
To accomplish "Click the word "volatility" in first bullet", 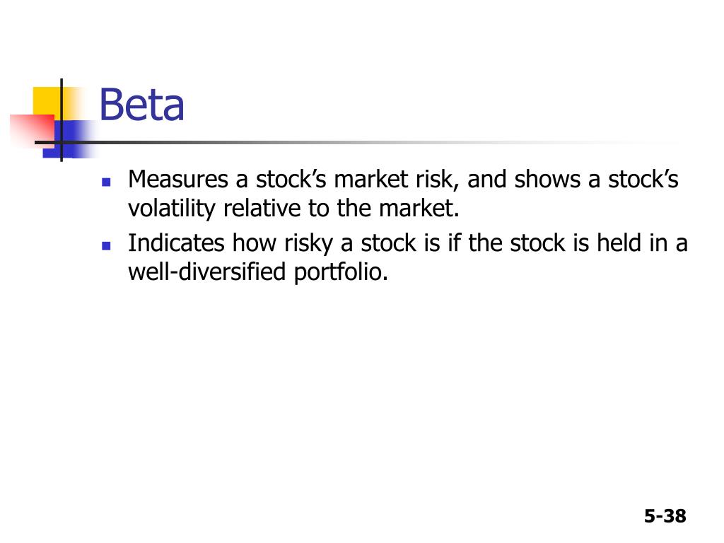I will (x=171, y=209).
